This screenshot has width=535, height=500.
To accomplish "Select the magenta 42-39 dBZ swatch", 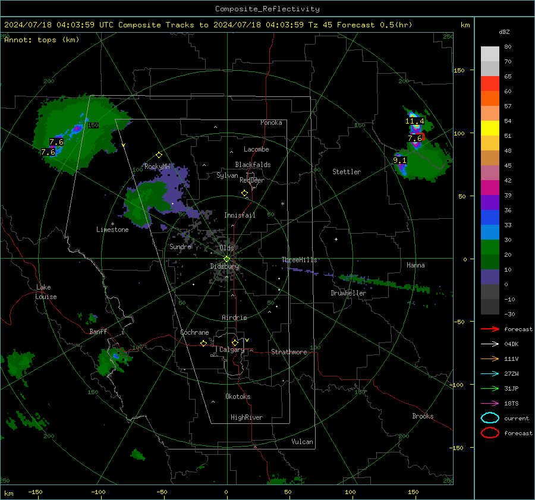I will 490,188.
